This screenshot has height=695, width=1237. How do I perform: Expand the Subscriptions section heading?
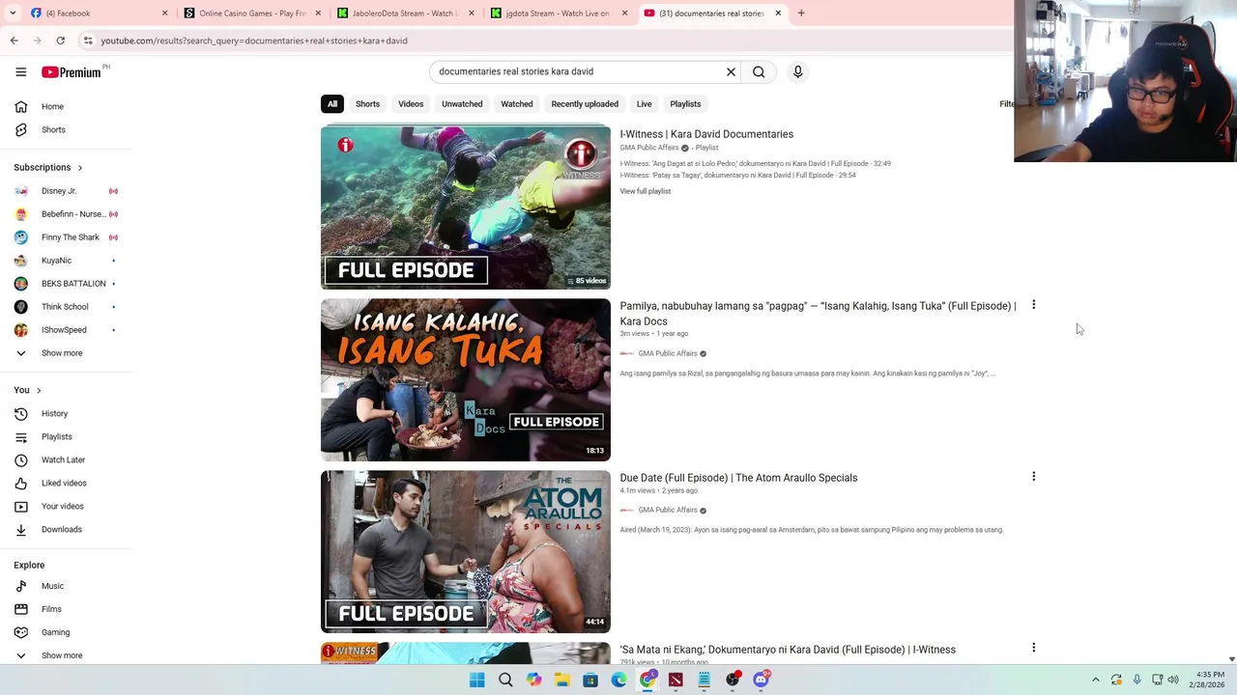pos(48,167)
